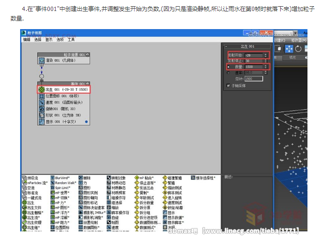Select the 锁定/粘着 test in depot

173,208
